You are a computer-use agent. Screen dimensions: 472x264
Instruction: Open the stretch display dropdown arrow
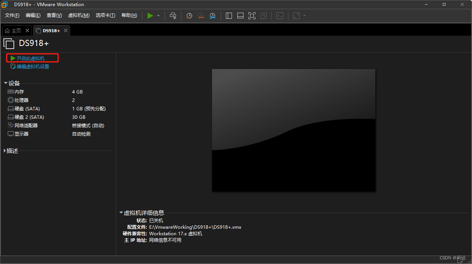304,16
